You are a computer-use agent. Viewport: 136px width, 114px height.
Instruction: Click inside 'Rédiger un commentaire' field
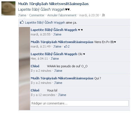(80, 103)
